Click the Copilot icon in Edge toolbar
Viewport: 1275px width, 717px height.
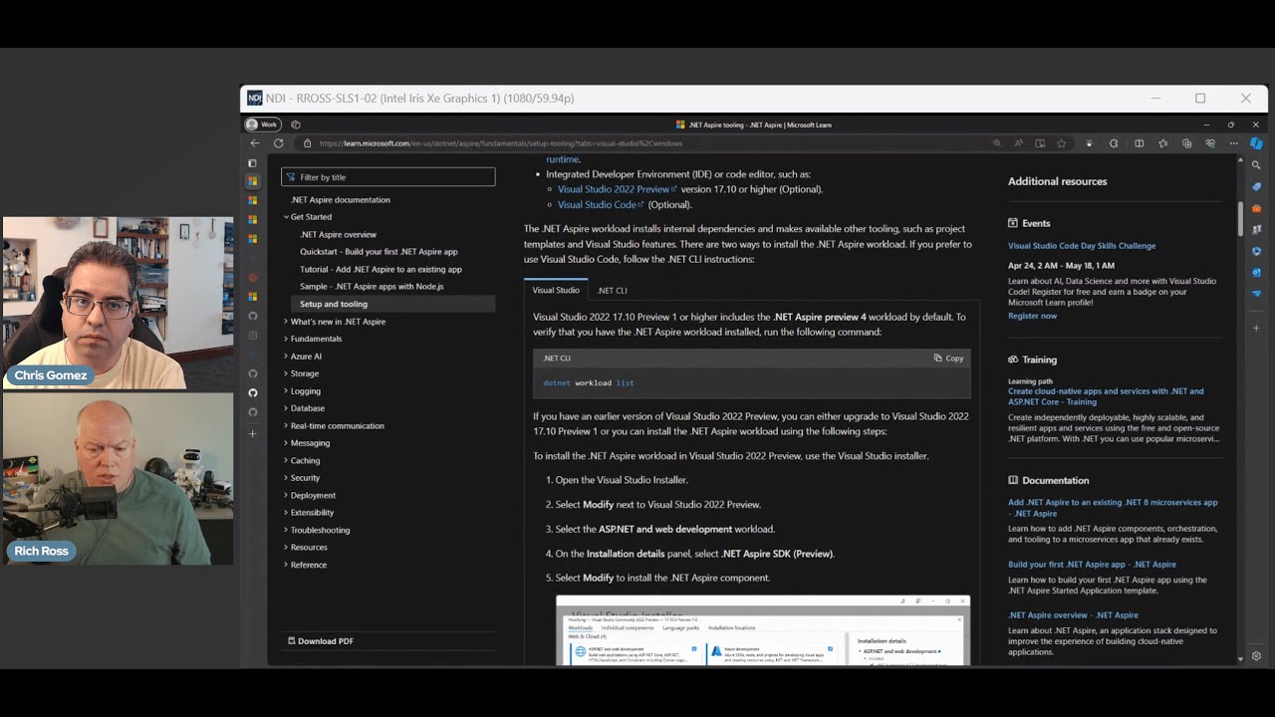1256,143
